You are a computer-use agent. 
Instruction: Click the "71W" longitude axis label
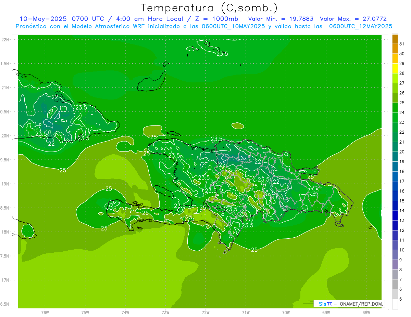tap(246, 313)
